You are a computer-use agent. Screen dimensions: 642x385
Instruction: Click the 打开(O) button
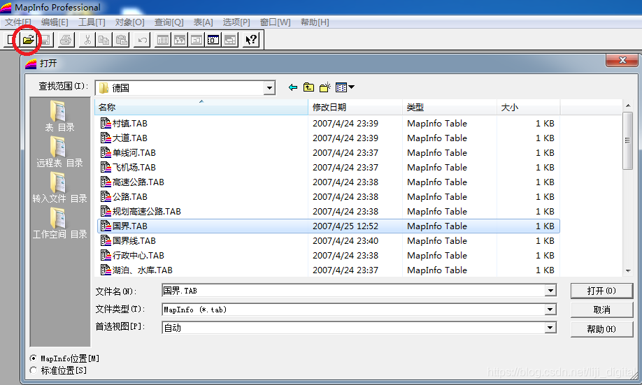tap(601, 291)
